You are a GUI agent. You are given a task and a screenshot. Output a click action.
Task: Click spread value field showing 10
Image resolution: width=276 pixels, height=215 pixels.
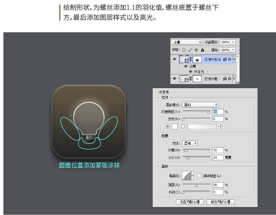pyautogui.click(x=218, y=150)
